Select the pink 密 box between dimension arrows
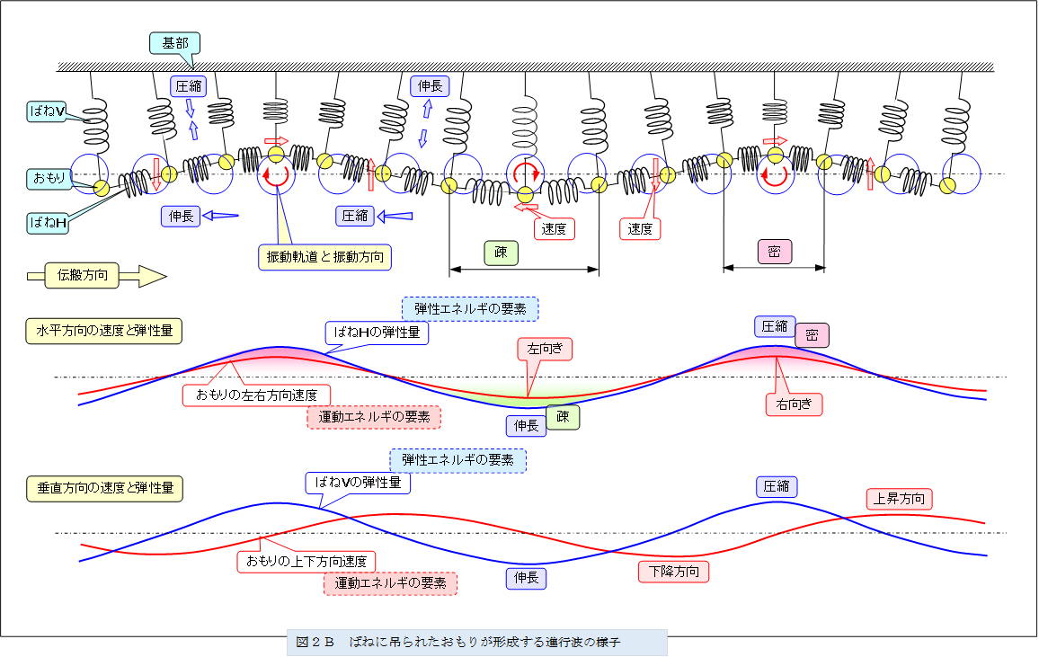Image resolution: width=1039 pixels, height=657 pixels. pyautogui.click(x=774, y=252)
